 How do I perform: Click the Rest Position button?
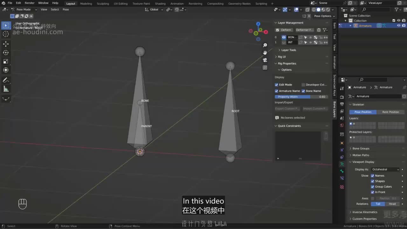[390, 112]
